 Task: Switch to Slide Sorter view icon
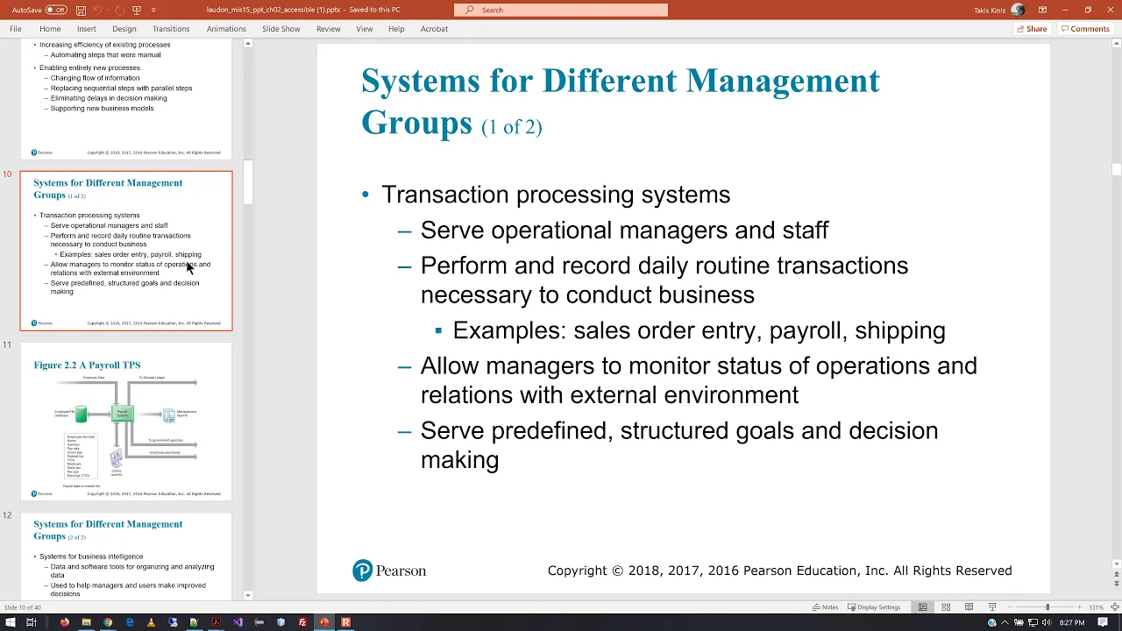coord(946,607)
